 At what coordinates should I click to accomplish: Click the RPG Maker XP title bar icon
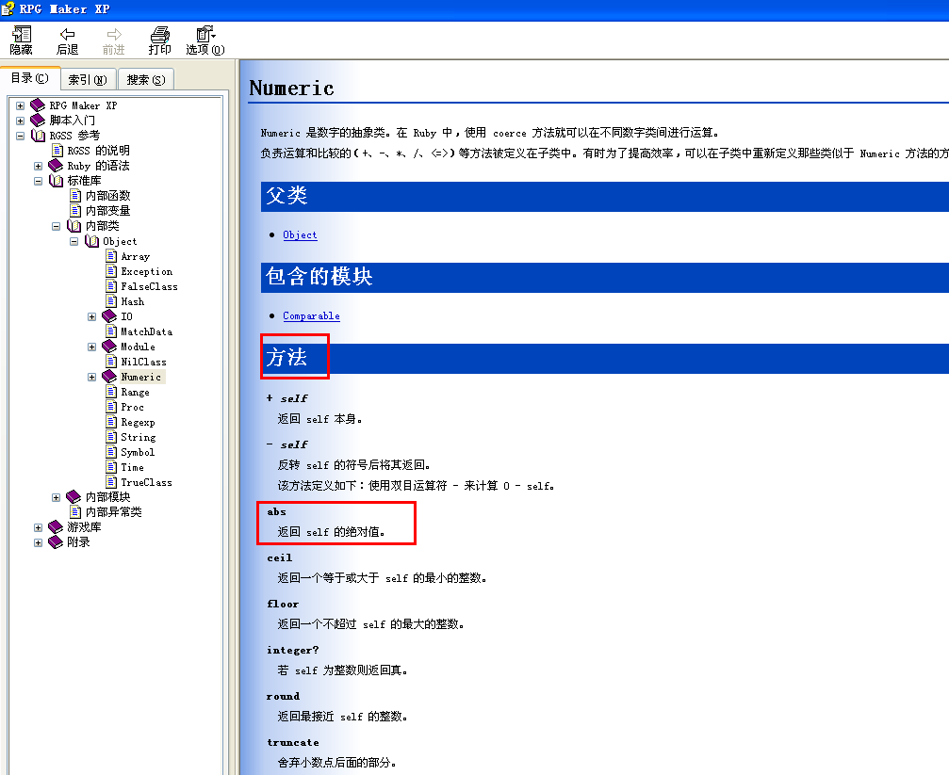pos(8,9)
